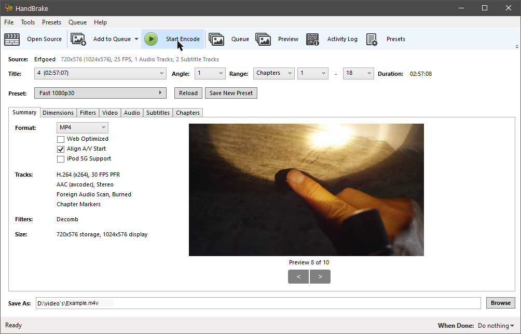Open the Help menu
The height and width of the screenshot is (334, 521).
pos(100,22)
